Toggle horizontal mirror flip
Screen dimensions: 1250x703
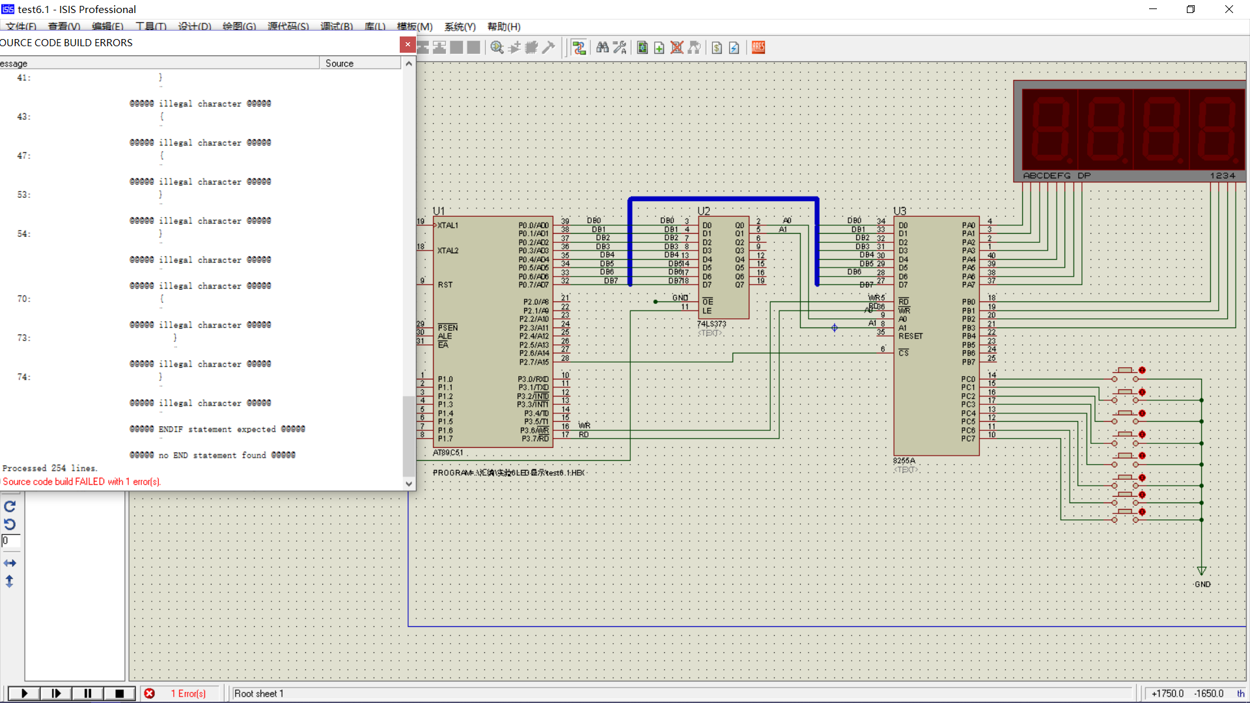click(x=10, y=563)
